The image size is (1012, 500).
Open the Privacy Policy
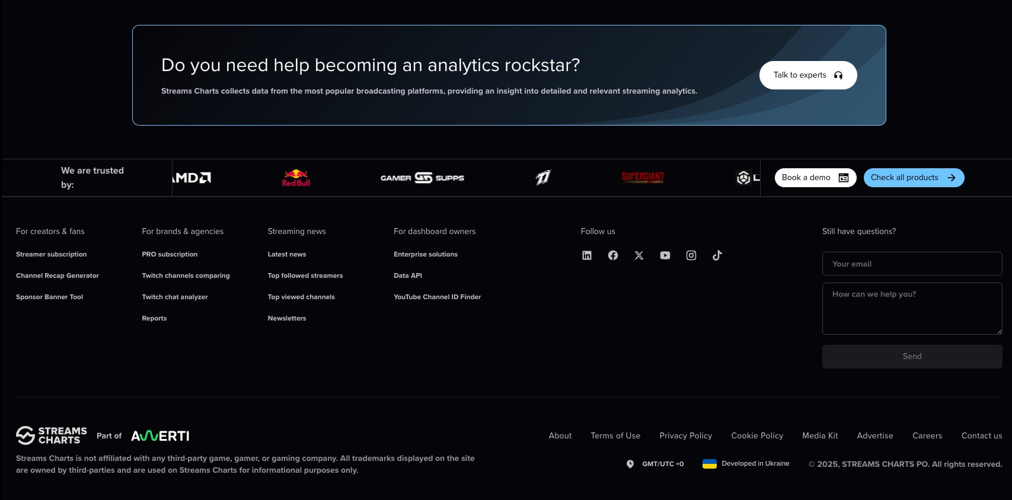click(686, 435)
